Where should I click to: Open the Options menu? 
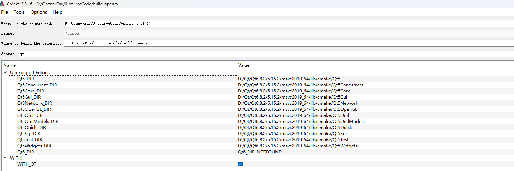click(39, 12)
